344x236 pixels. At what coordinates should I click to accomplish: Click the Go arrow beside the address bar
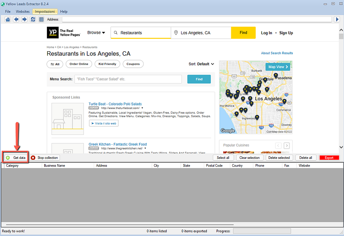click(x=337, y=19)
